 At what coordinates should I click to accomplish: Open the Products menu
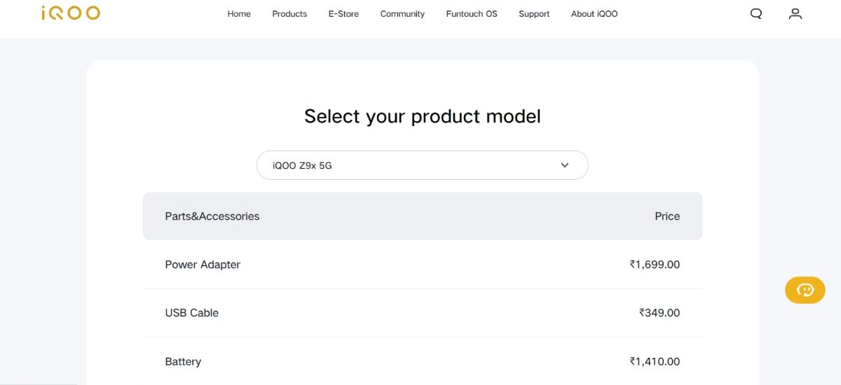289,14
